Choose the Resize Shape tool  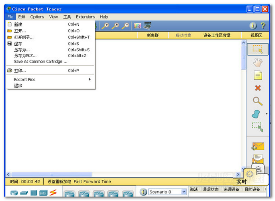point(258,127)
